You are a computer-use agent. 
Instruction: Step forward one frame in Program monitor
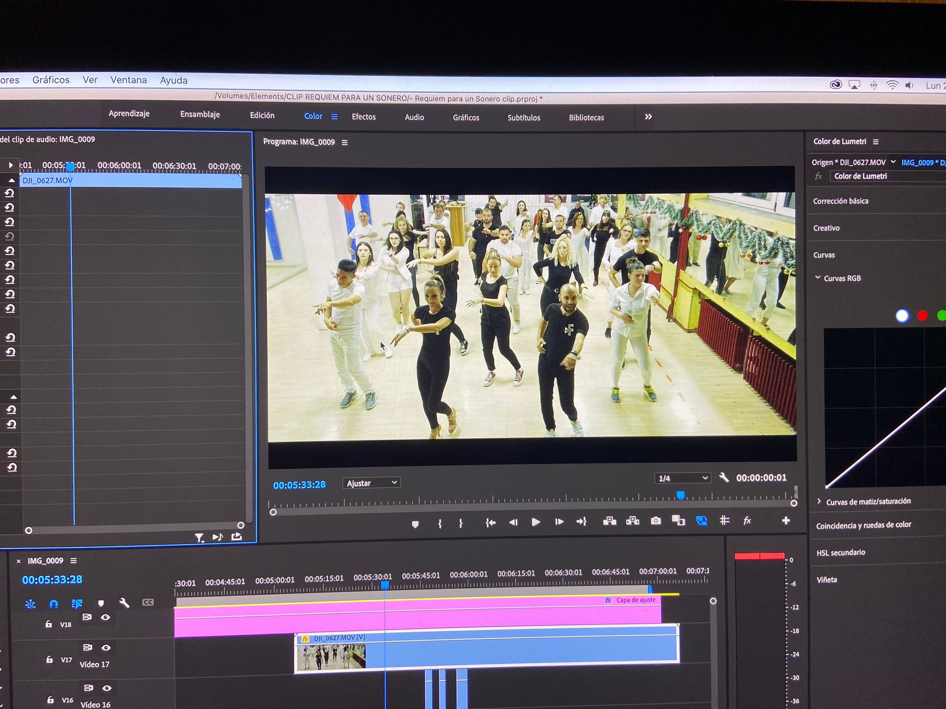coord(559,522)
